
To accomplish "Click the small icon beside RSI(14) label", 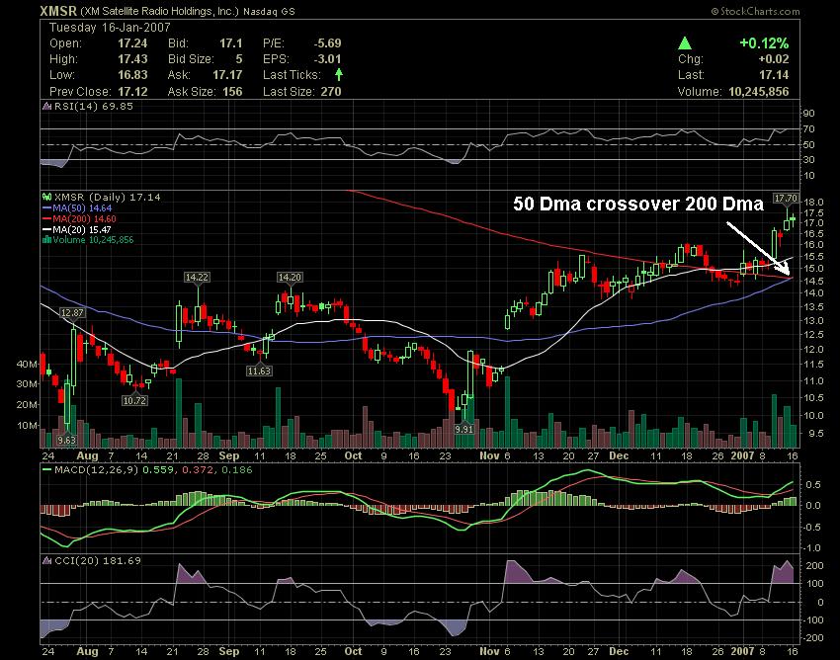I will [x=47, y=106].
